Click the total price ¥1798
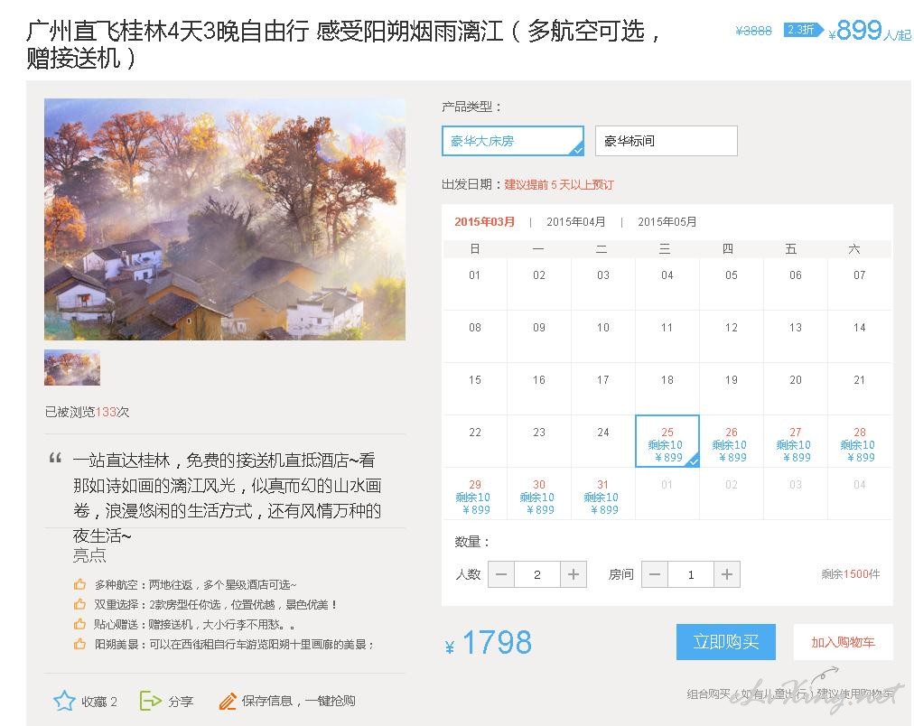Screen dimensions: 914x726 (489, 643)
